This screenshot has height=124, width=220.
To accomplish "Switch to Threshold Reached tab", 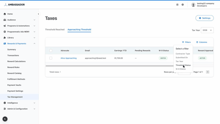I will coord(55,30).
